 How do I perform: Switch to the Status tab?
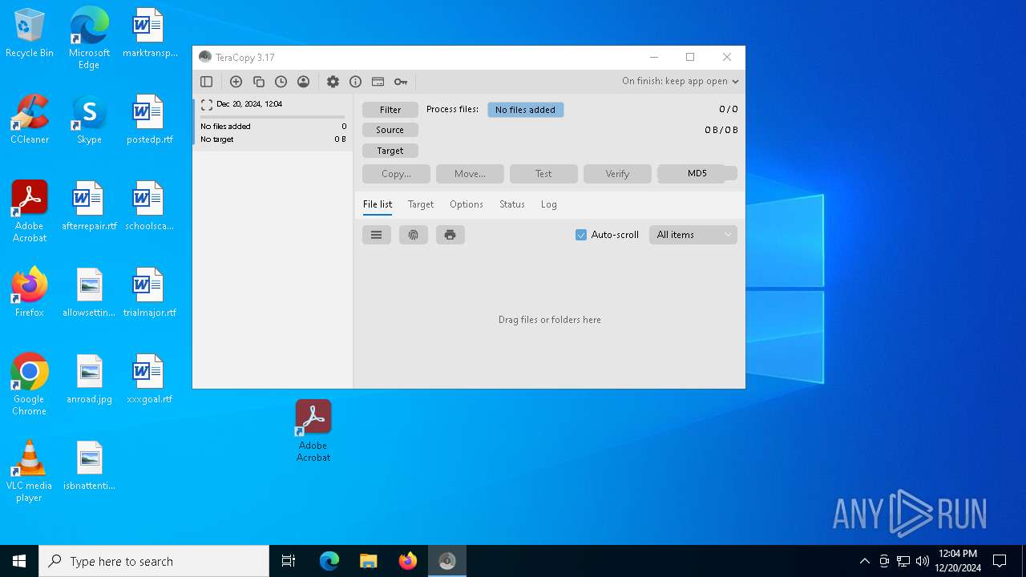[512, 204]
